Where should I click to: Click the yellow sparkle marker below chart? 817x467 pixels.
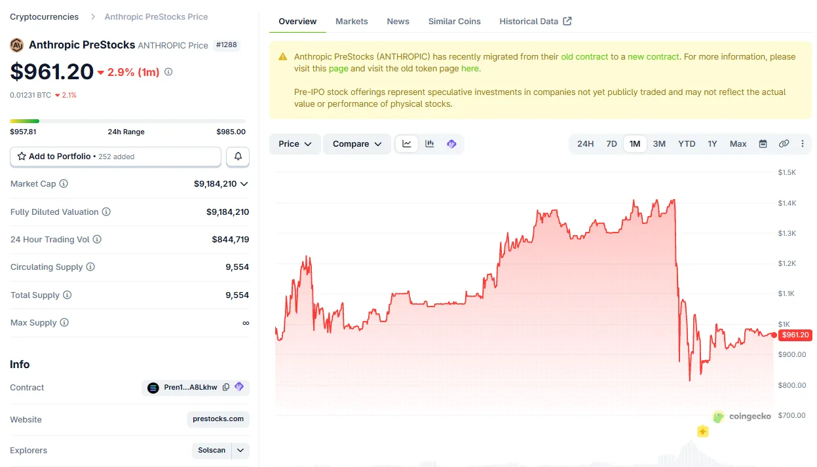703,432
